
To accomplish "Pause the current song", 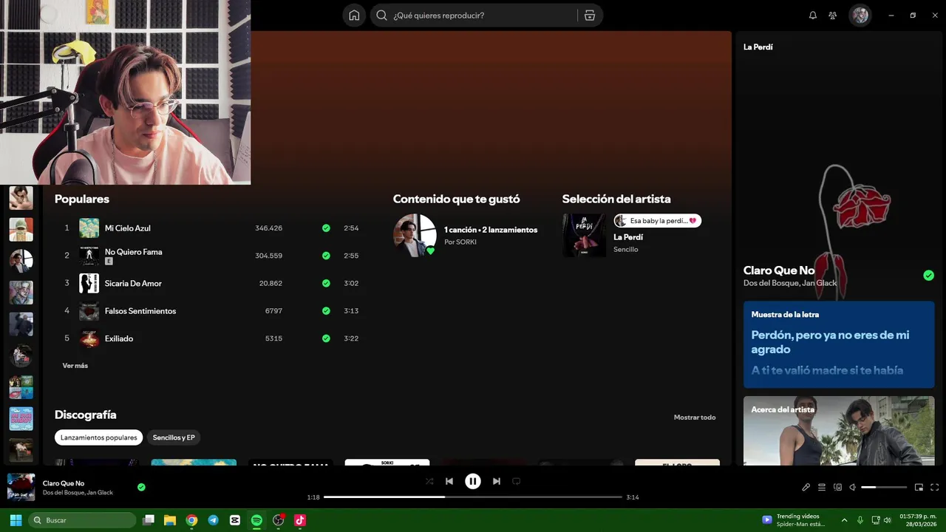I will (x=473, y=481).
